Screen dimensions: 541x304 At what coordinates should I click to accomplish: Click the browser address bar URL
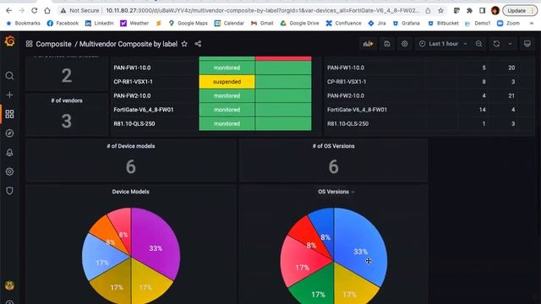point(262,11)
